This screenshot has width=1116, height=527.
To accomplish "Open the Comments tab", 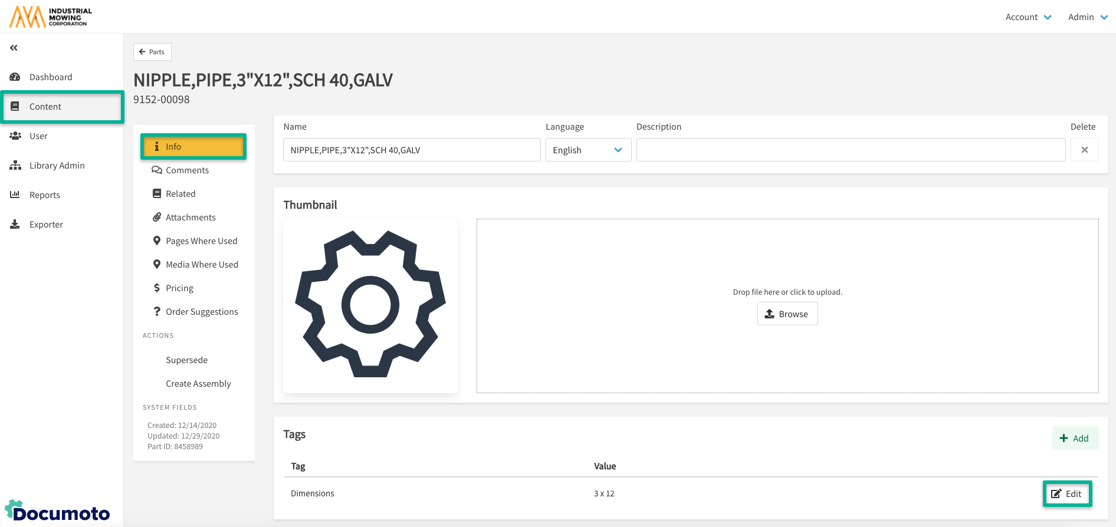I will (x=187, y=170).
